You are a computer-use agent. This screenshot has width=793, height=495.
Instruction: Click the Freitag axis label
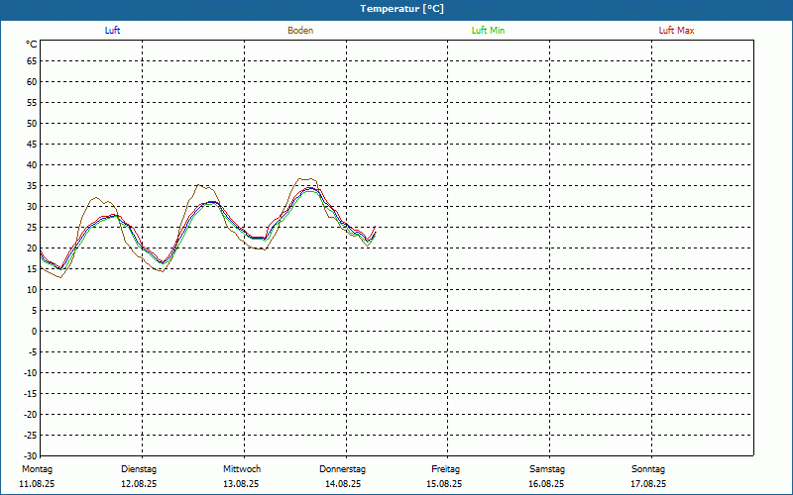click(x=445, y=469)
